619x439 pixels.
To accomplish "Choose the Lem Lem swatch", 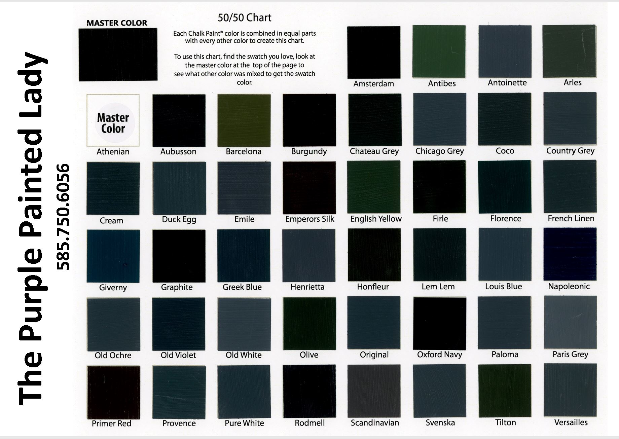I will [440, 255].
